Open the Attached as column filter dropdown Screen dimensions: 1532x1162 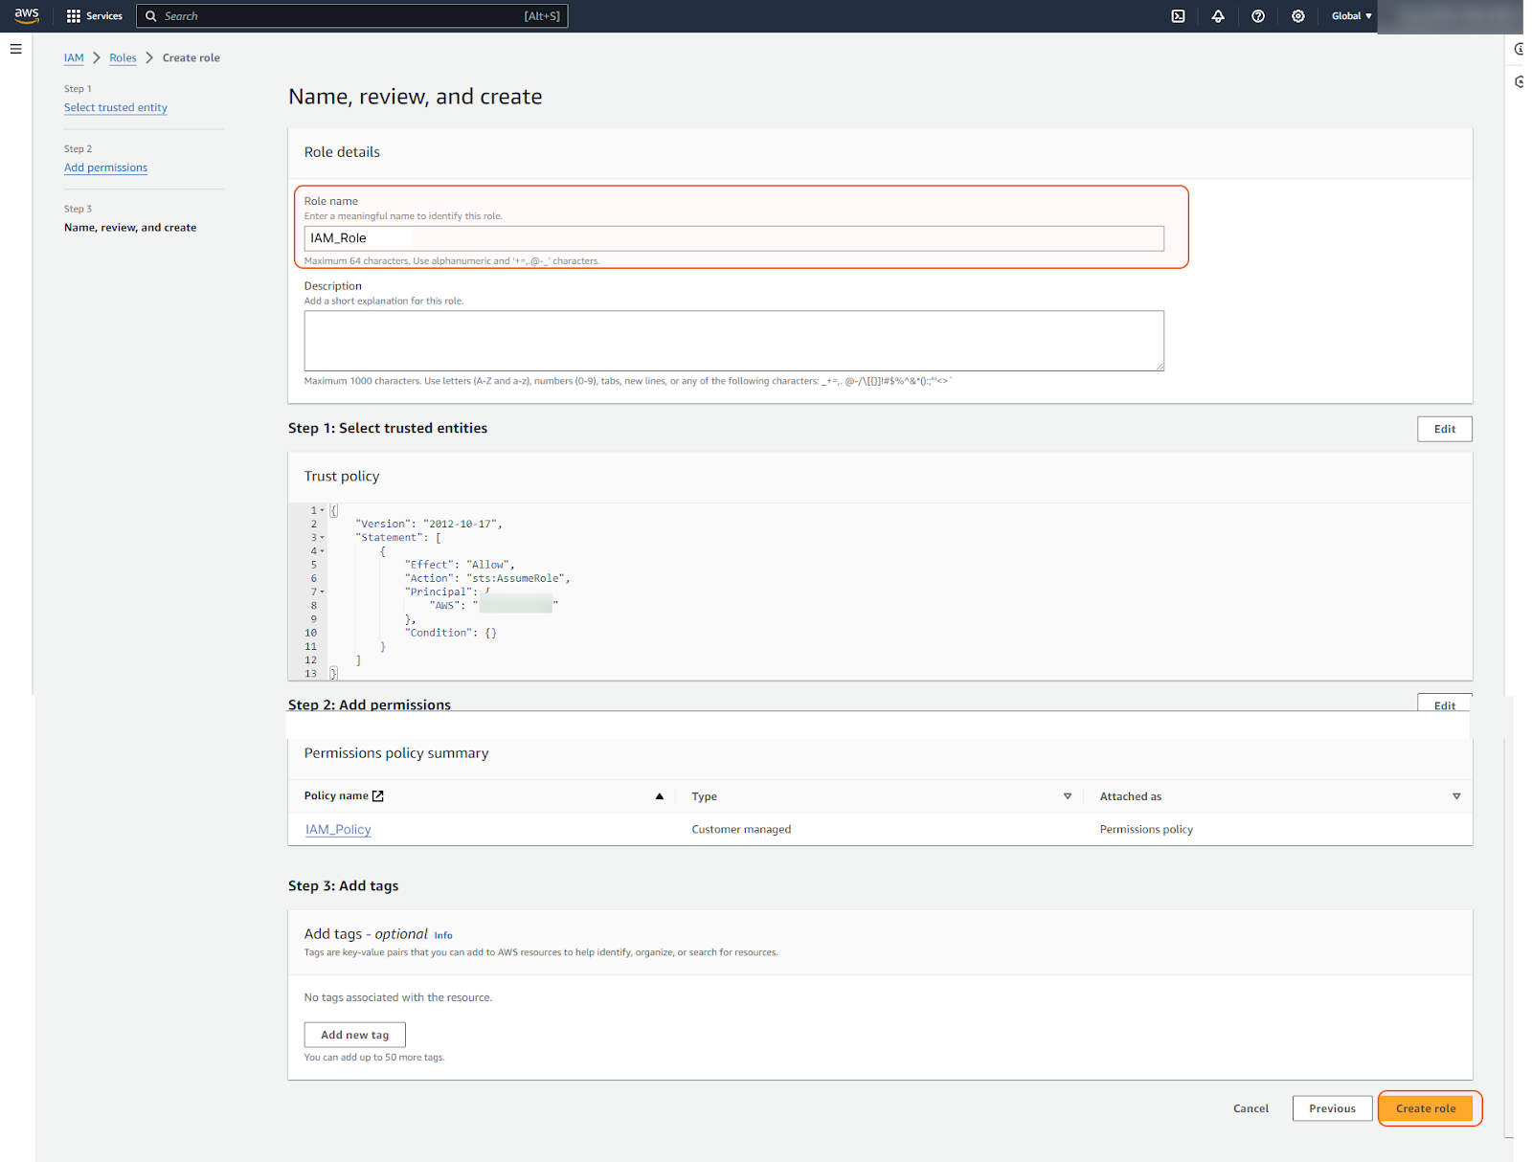1456,796
